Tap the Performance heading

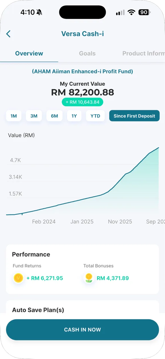point(31,254)
